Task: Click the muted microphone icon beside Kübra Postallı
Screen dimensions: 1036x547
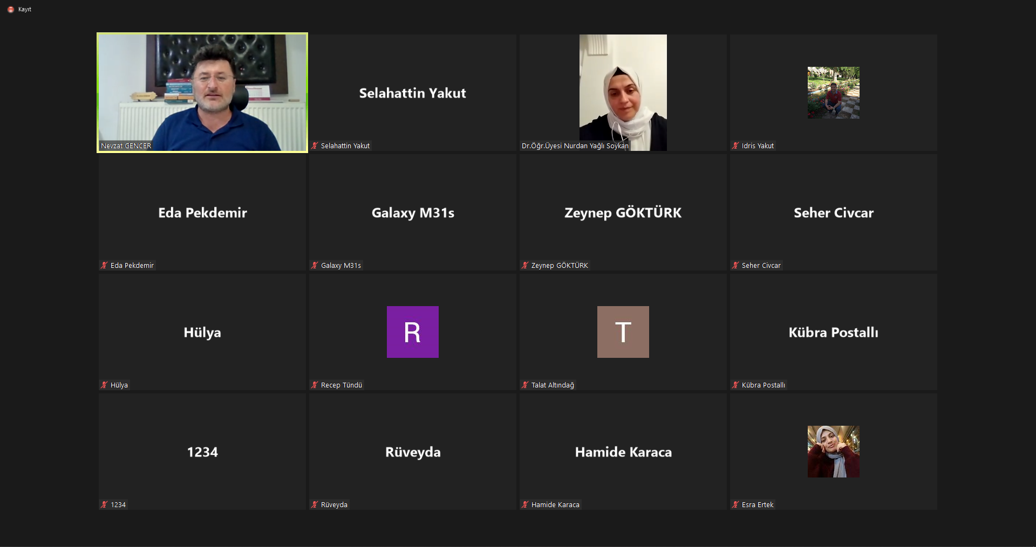Action: click(x=735, y=385)
